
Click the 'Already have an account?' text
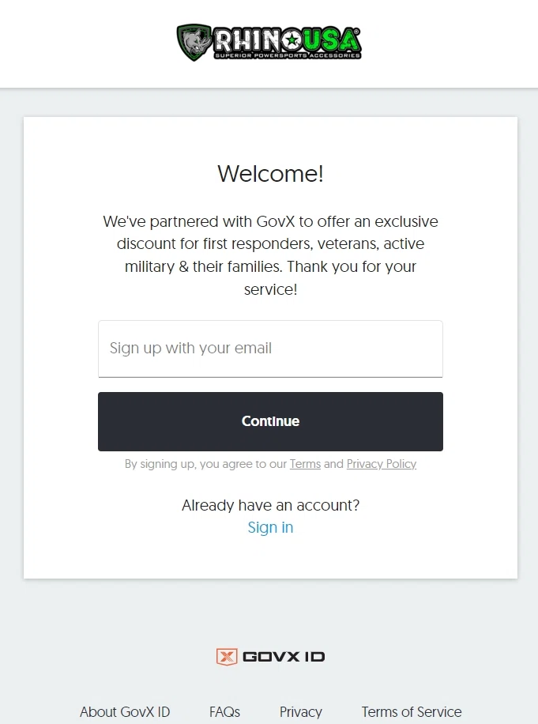(x=270, y=505)
